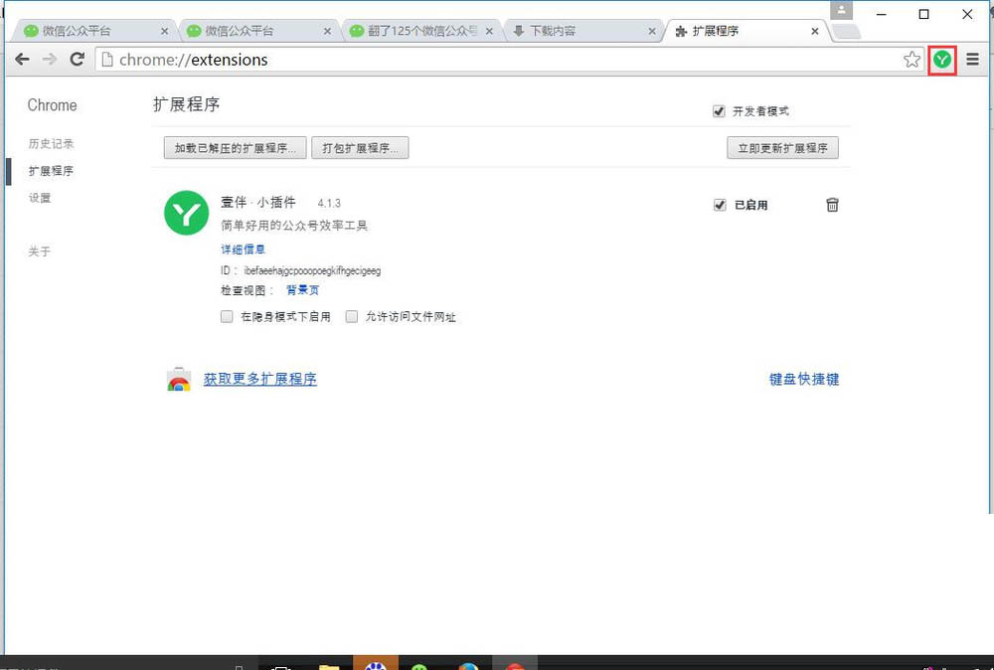Open 关于 in the sidebar
Image resolution: width=994 pixels, height=670 pixels.
[x=40, y=251]
